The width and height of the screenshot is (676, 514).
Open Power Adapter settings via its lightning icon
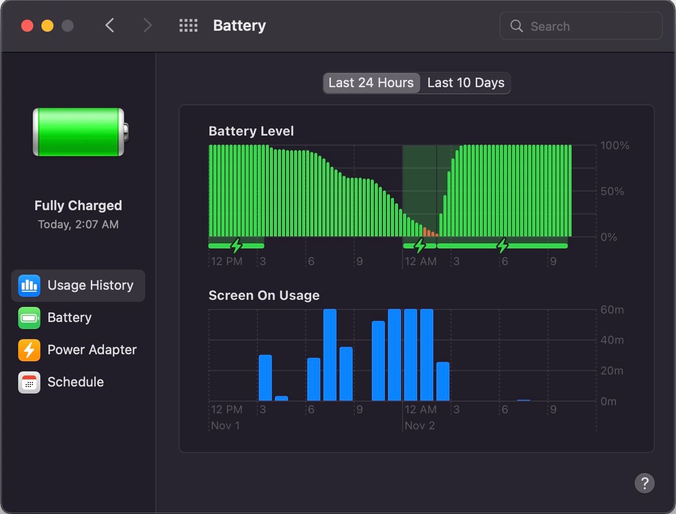(29, 350)
